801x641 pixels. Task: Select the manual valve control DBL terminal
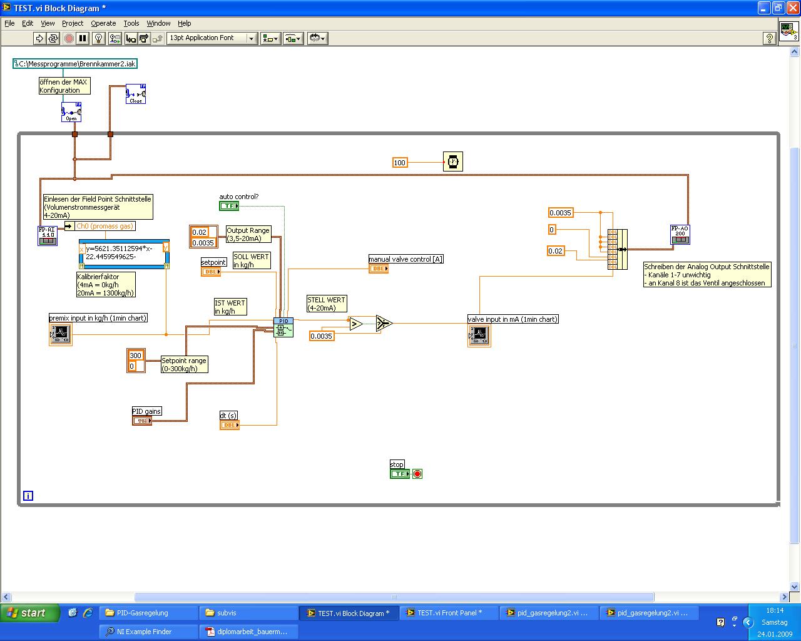tap(379, 269)
